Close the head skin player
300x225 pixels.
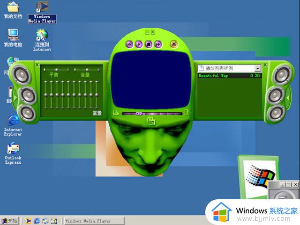coord(153,32)
